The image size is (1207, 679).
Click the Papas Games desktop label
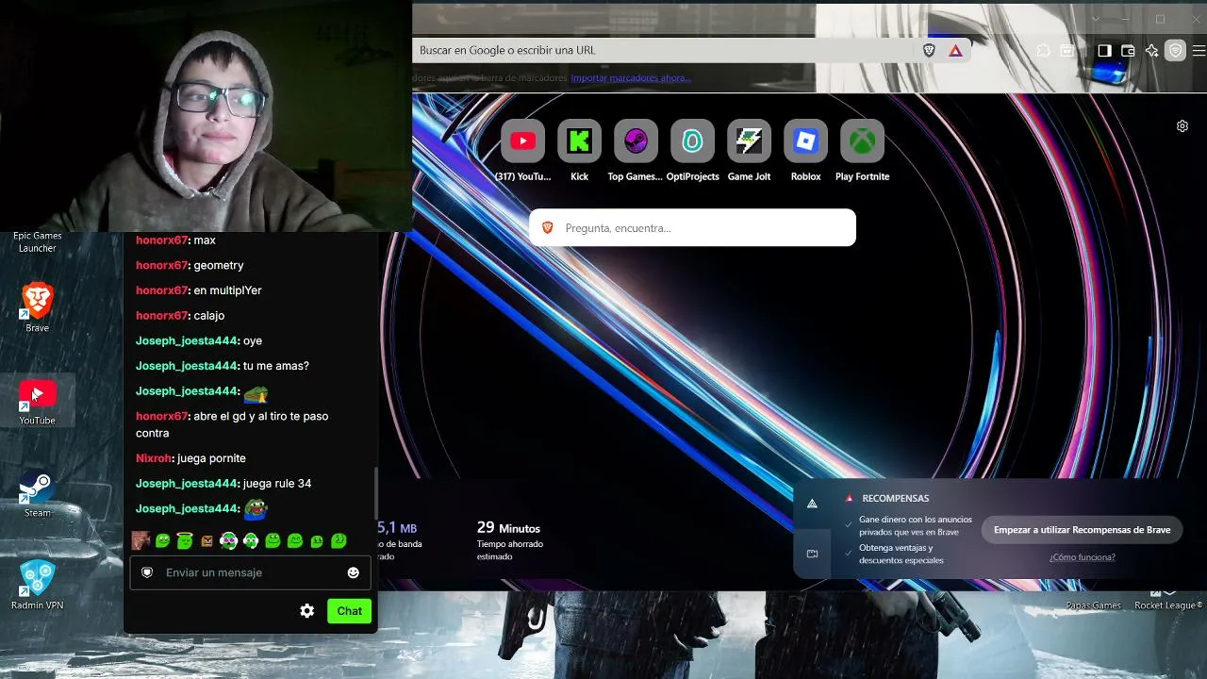1094,605
